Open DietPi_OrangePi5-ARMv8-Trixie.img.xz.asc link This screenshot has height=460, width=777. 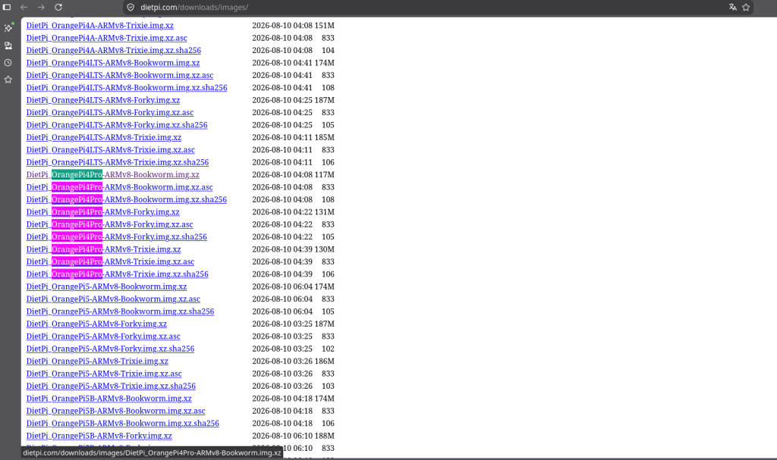(104, 374)
